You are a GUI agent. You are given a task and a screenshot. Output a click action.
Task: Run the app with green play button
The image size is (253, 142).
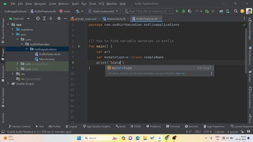[x=177, y=11]
